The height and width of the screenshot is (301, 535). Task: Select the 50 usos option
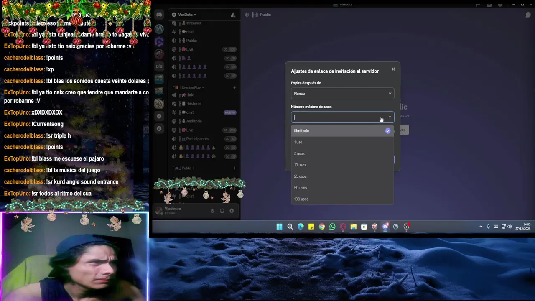(x=342, y=188)
